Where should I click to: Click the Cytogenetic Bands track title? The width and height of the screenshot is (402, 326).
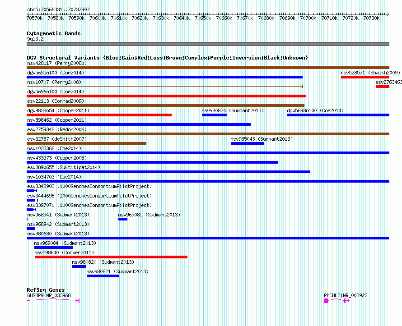(x=54, y=33)
